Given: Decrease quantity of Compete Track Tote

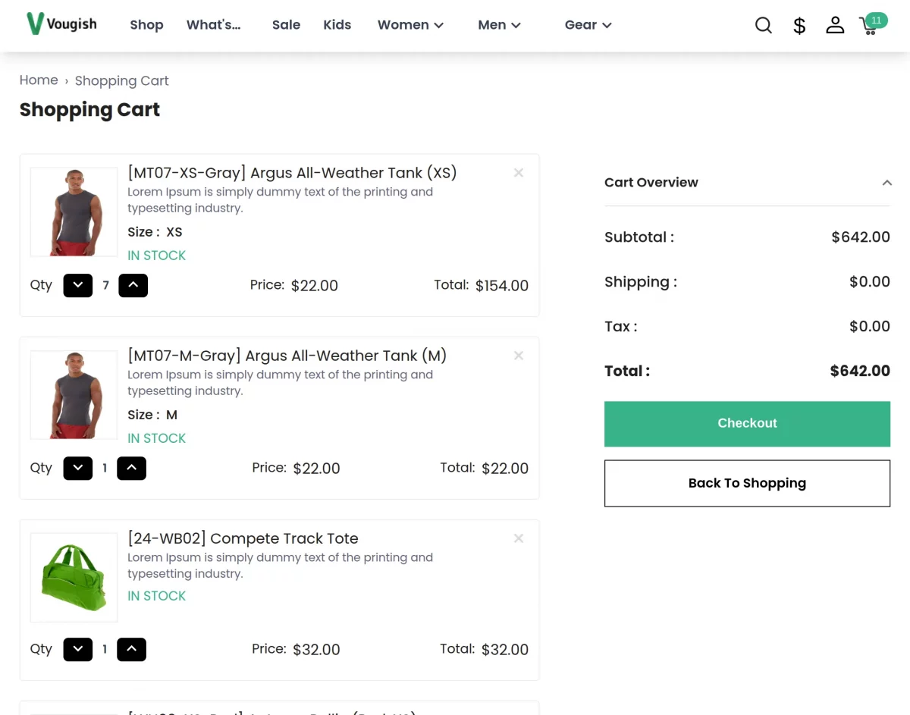Looking at the screenshot, I should click(x=78, y=650).
